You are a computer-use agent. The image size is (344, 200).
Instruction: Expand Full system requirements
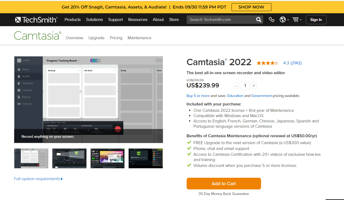click(39, 179)
